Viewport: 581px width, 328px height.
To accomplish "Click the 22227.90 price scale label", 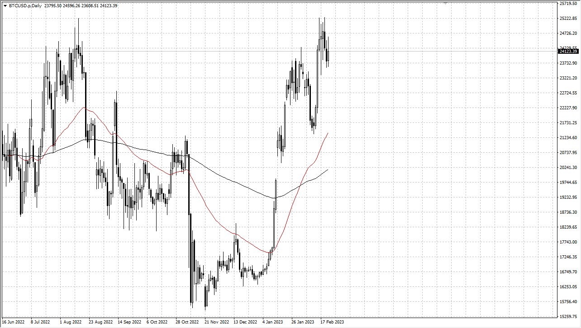I will [568, 108].
